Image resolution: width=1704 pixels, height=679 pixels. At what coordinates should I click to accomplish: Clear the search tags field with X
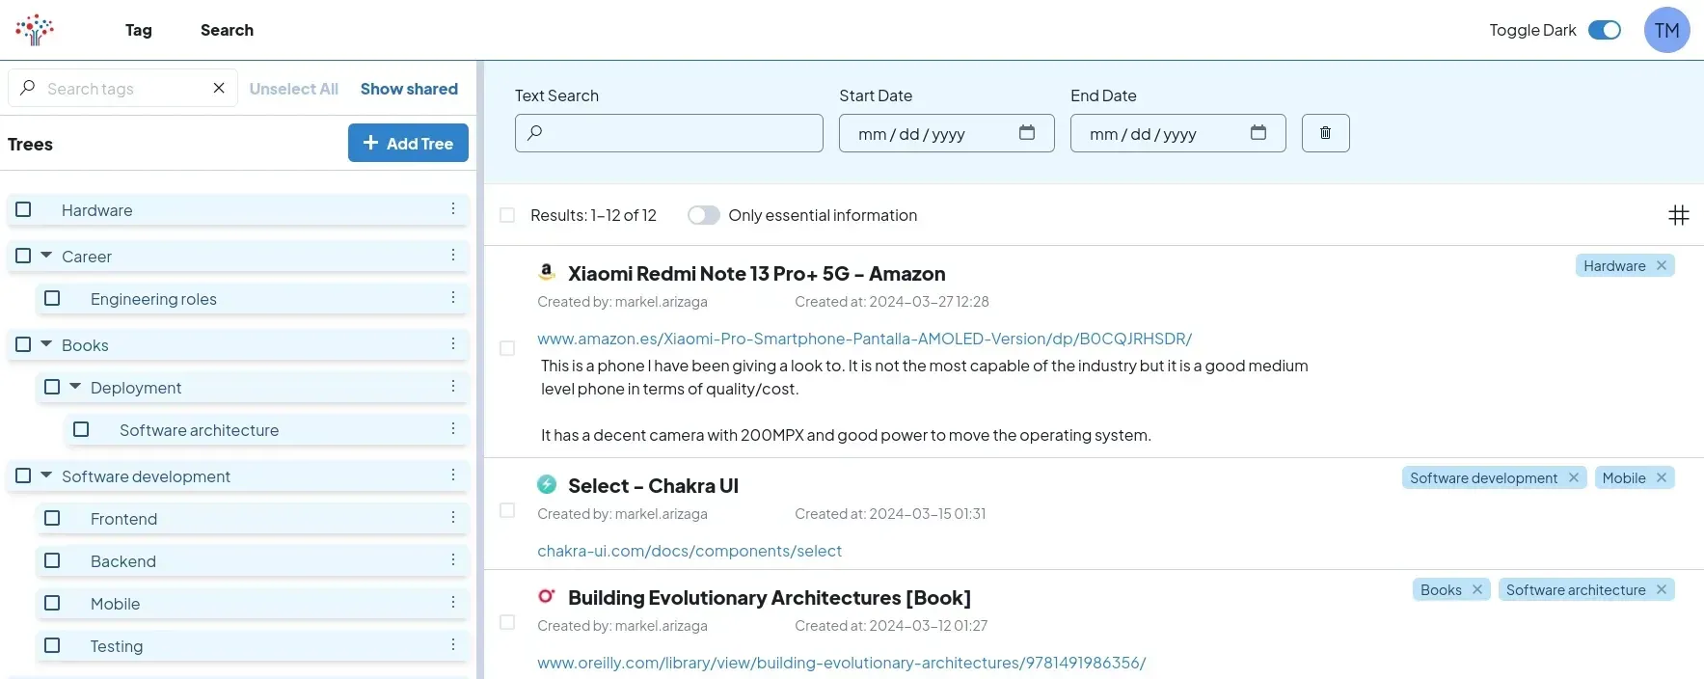(x=219, y=89)
